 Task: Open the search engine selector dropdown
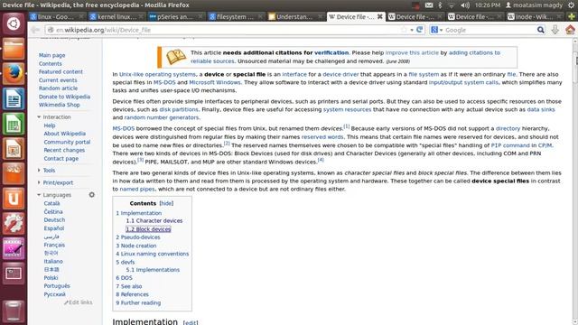pyautogui.click(x=437, y=30)
